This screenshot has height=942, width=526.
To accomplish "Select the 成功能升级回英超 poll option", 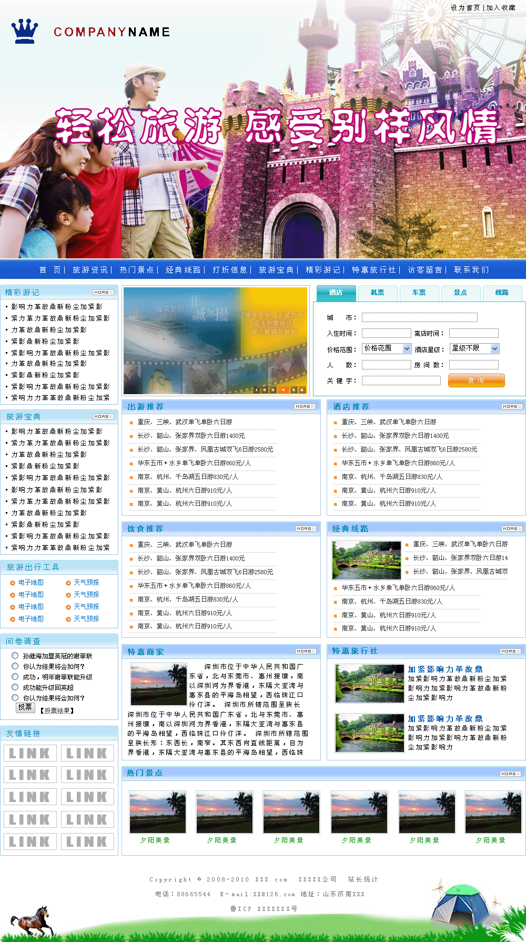I will point(15,687).
